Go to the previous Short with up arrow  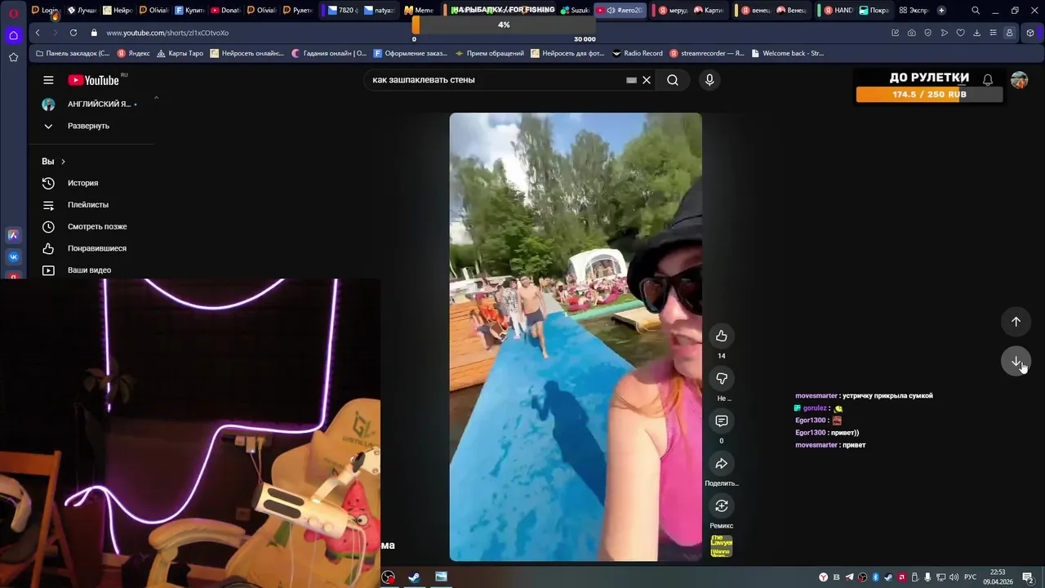point(1016,322)
